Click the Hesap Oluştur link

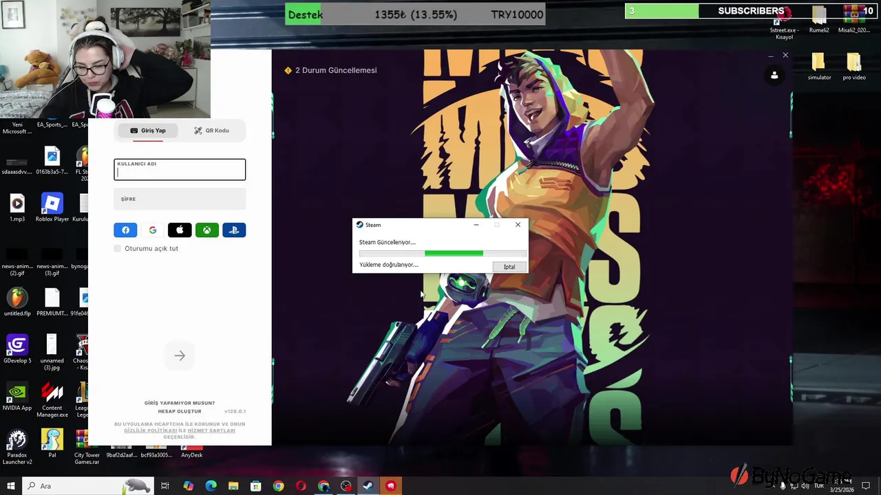(x=180, y=411)
